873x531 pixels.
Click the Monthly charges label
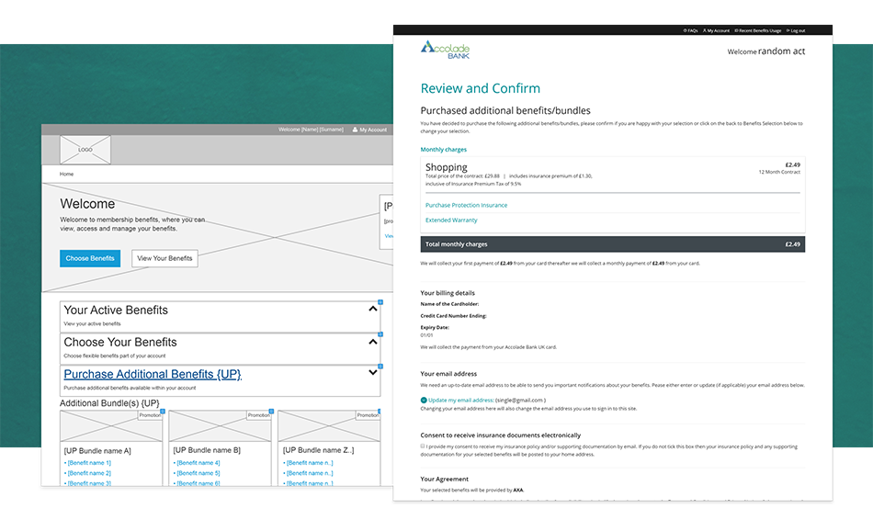pyautogui.click(x=443, y=149)
